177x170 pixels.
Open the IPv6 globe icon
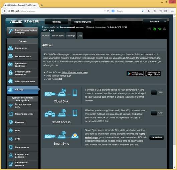[x=11, y=130]
